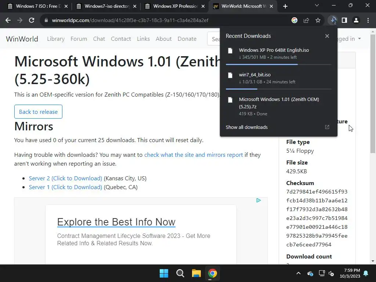The width and height of the screenshot is (376, 282).
Task: Open the network tray icon
Action: (322, 273)
